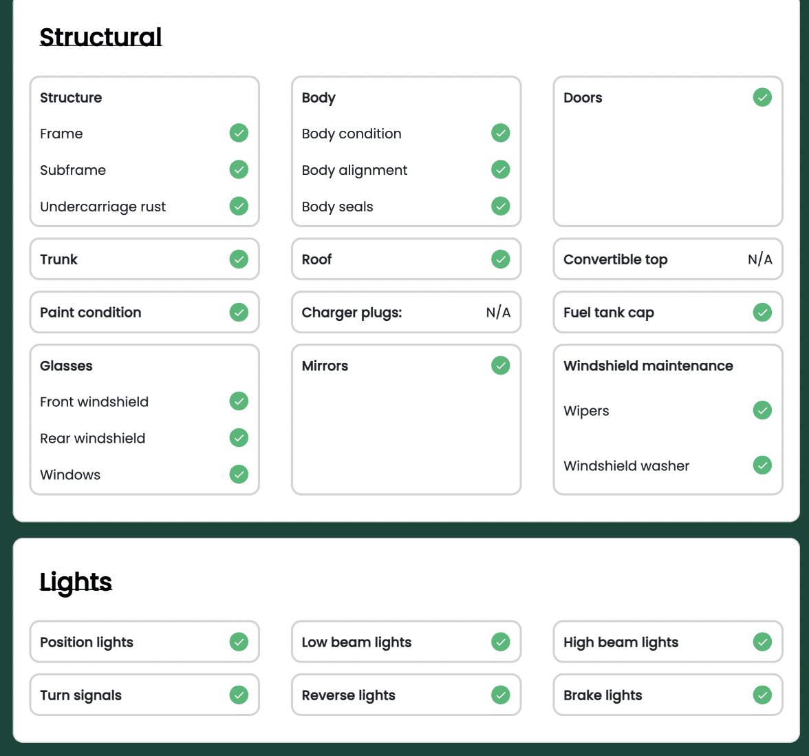This screenshot has height=756, width=809.
Task: Click the Body condition check icon
Action: [x=501, y=133]
